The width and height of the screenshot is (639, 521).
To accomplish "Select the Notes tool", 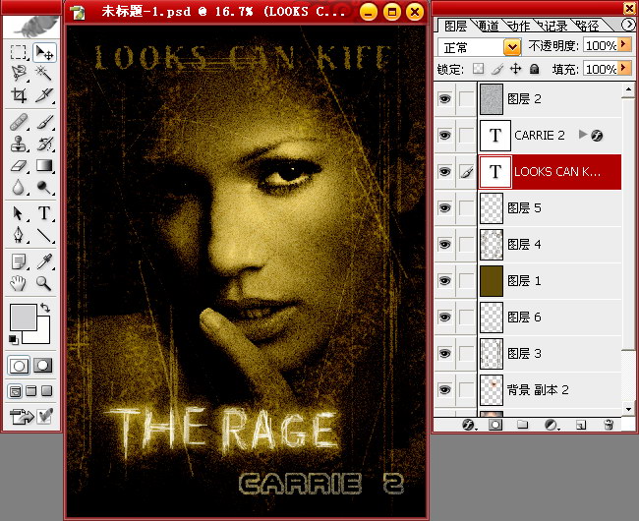I will 18,261.
